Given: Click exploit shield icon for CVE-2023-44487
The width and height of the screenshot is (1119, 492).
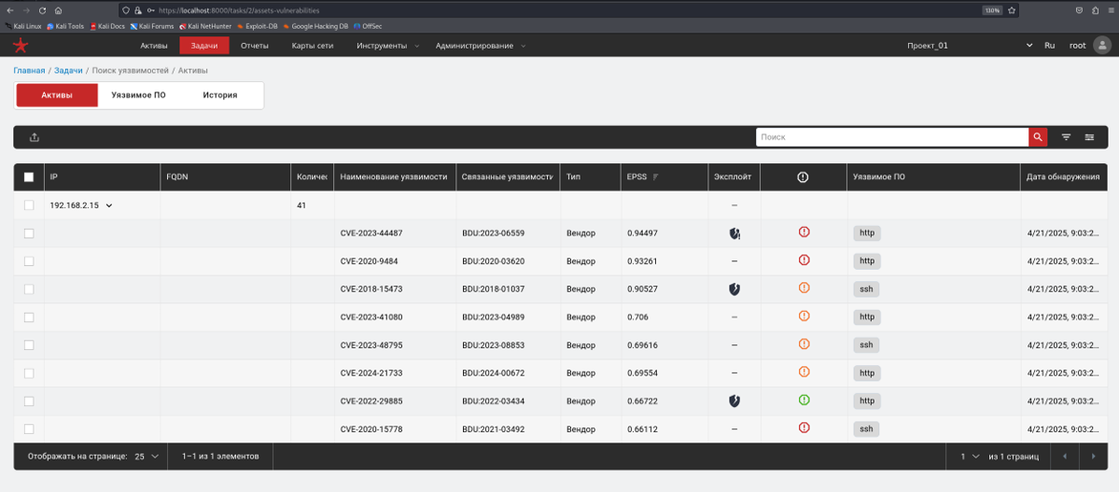Looking at the screenshot, I should (734, 233).
